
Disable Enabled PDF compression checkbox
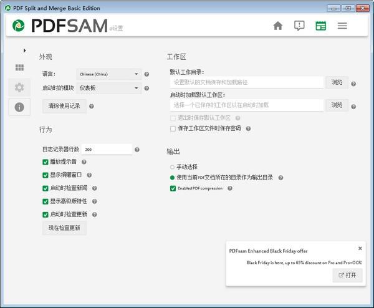(173, 188)
